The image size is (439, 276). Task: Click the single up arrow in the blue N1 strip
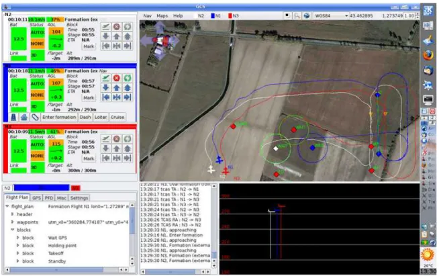click(117, 88)
